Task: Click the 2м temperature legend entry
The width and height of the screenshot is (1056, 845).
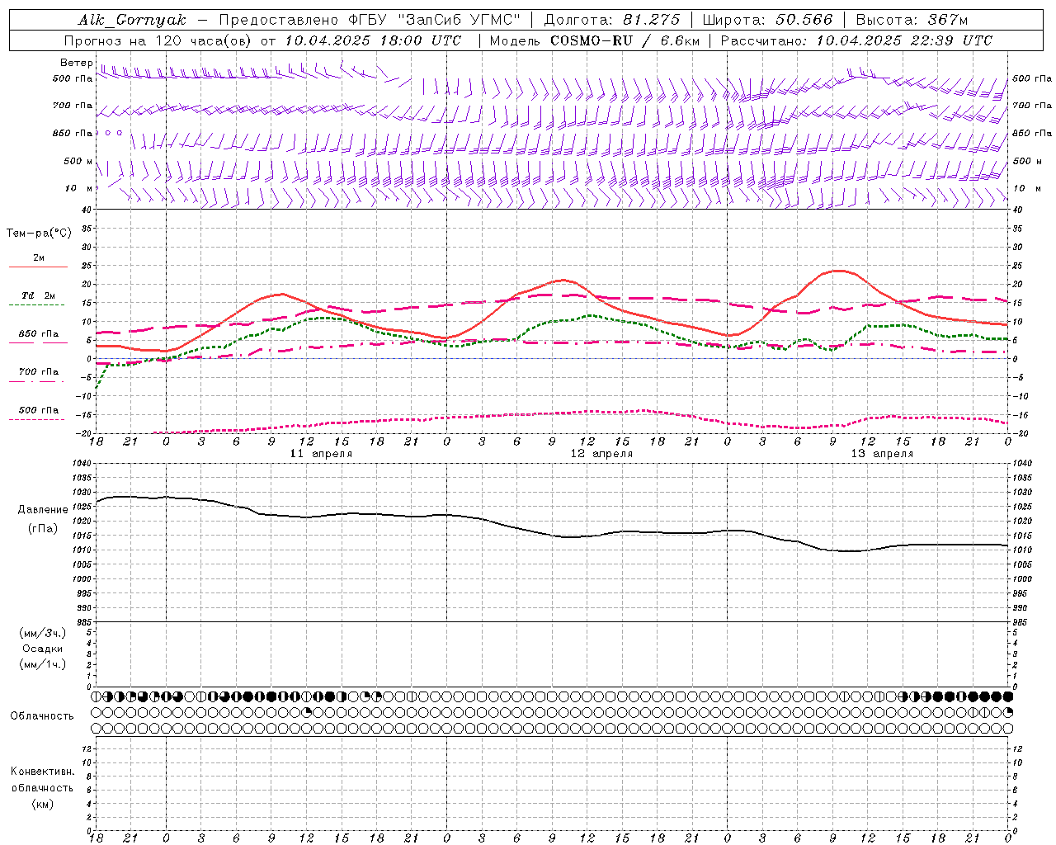Action: point(38,257)
